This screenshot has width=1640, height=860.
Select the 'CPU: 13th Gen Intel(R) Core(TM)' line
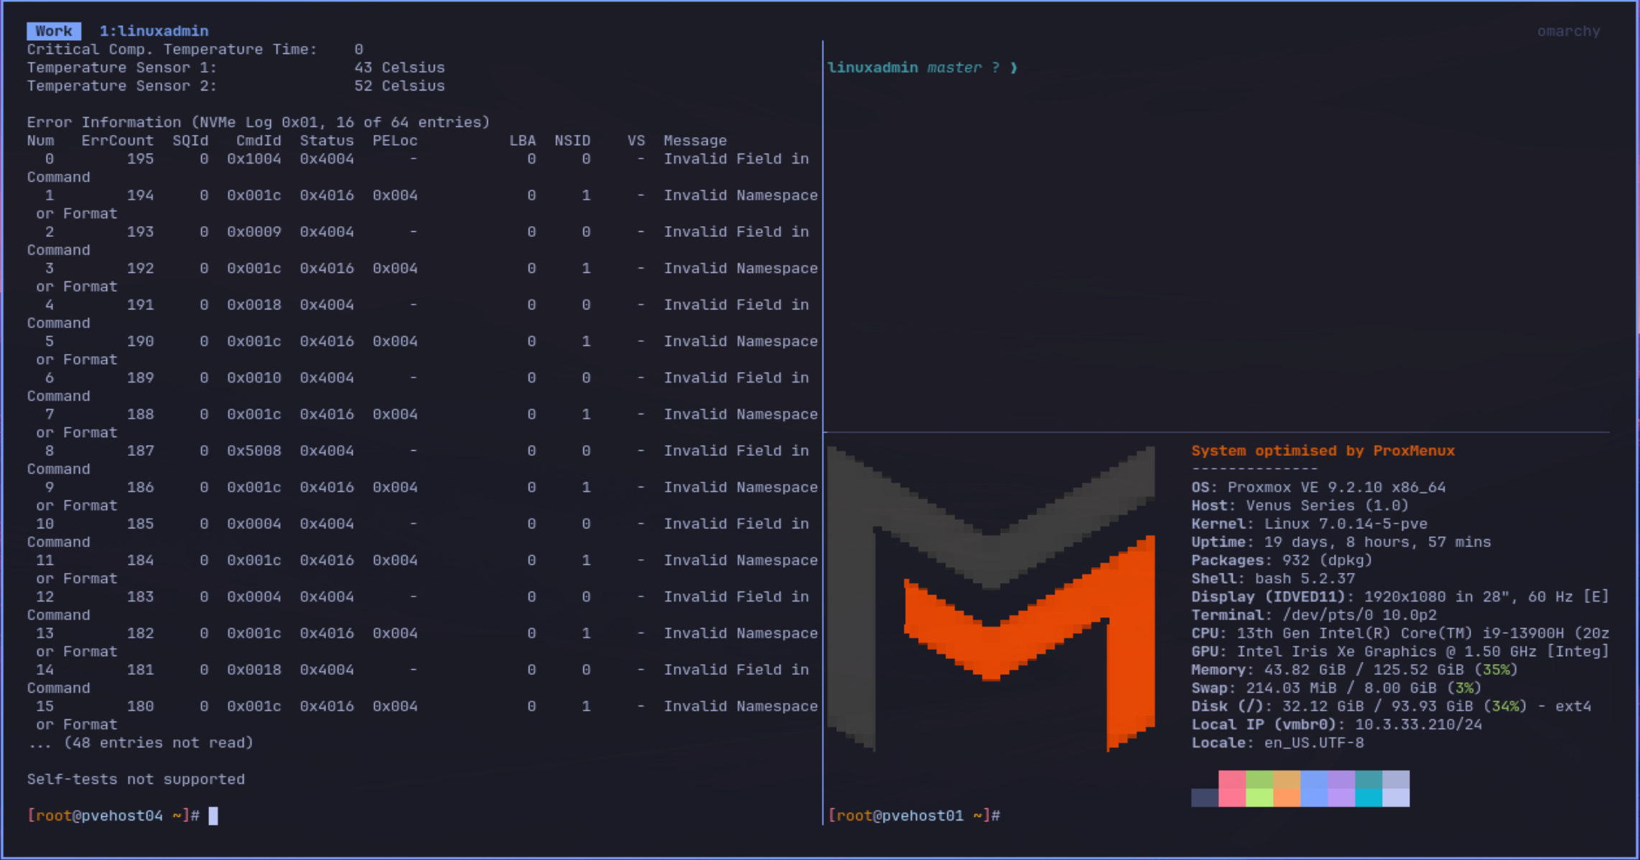[x=1400, y=633]
